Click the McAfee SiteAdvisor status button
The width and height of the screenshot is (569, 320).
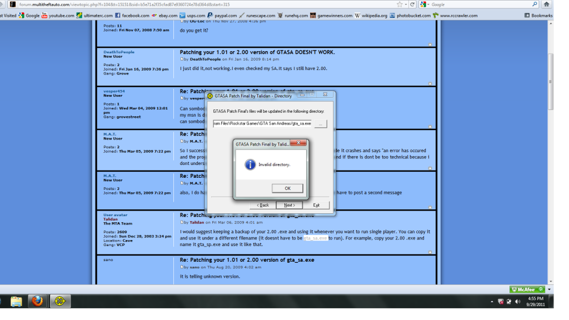pyautogui.click(x=527, y=289)
